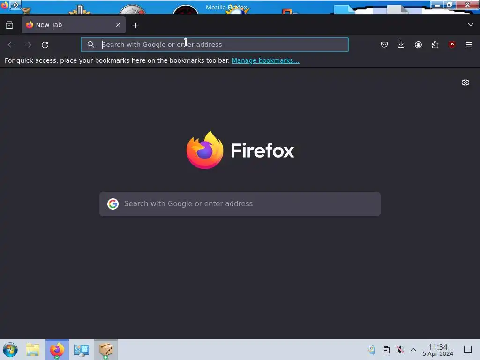Open the Firefox account menu

[x=418, y=45]
